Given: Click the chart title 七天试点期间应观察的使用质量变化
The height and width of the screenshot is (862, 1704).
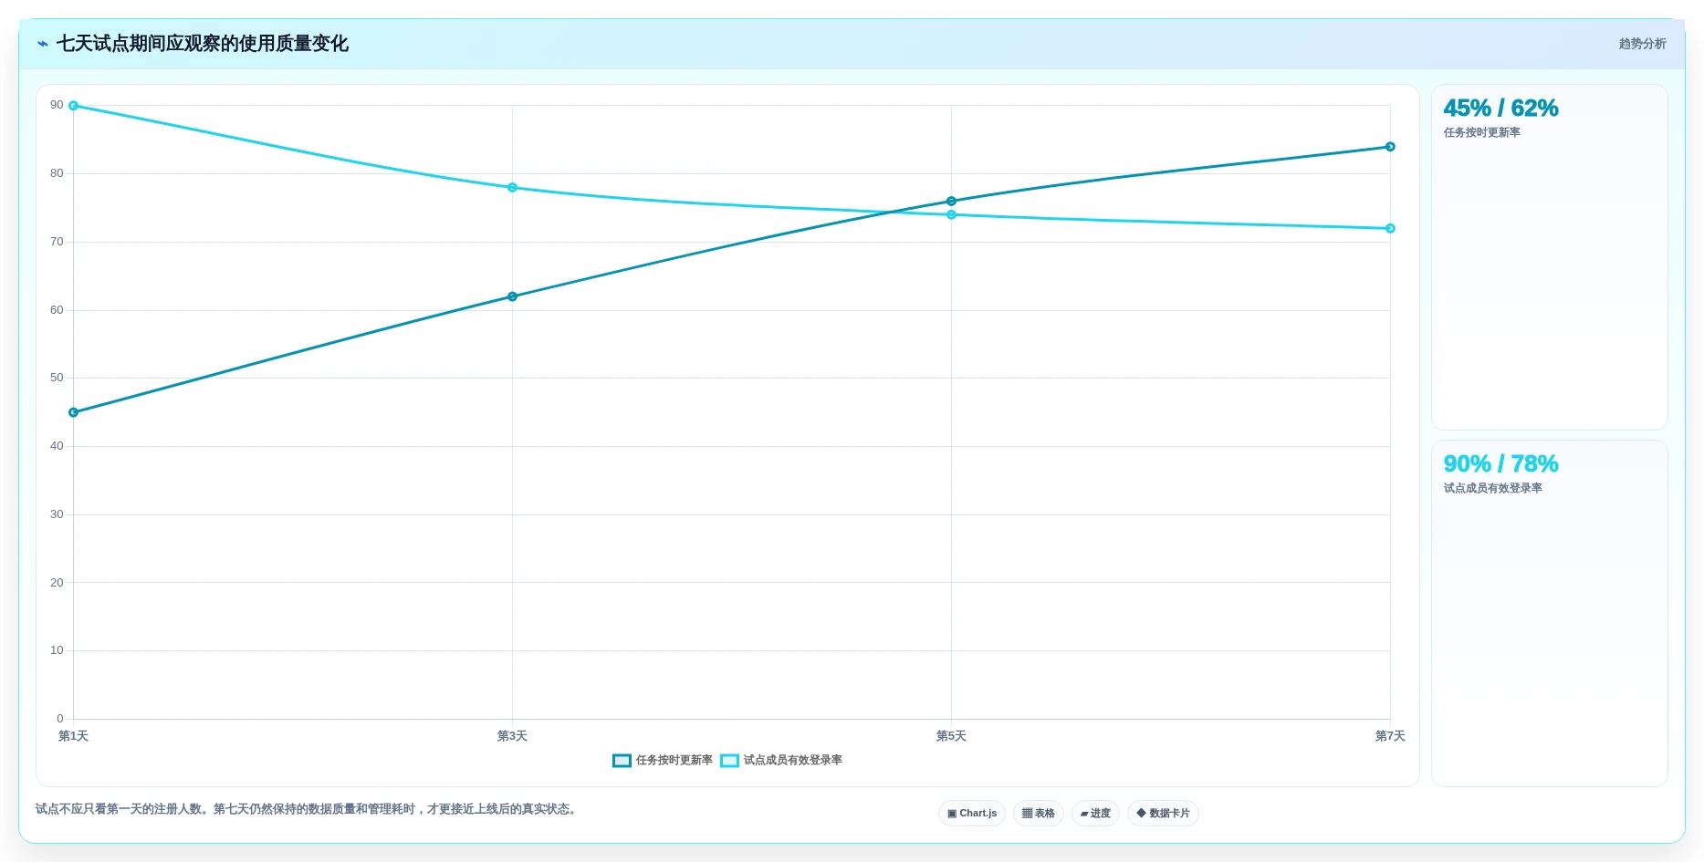Looking at the screenshot, I should tap(203, 44).
